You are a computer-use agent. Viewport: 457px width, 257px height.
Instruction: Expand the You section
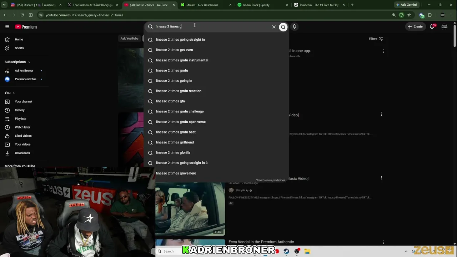[10, 93]
